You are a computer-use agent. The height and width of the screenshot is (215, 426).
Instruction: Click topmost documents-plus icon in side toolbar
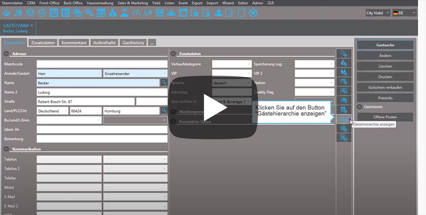click(x=344, y=54)
